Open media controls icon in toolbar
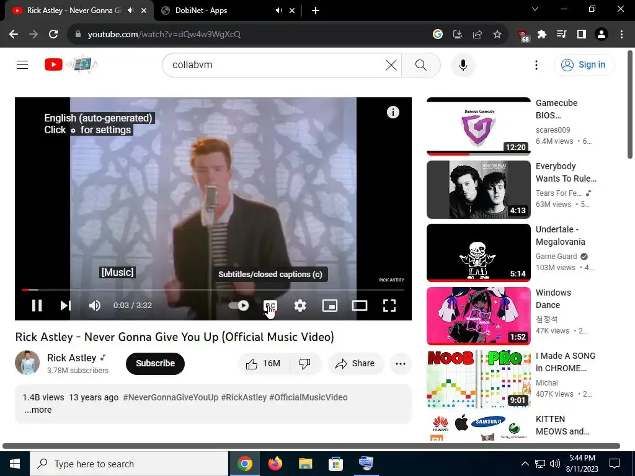 (562, 34)
